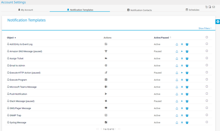Click the document icon beside the envelope
Viewport: 220px width, 131px height.
point(210,7)
